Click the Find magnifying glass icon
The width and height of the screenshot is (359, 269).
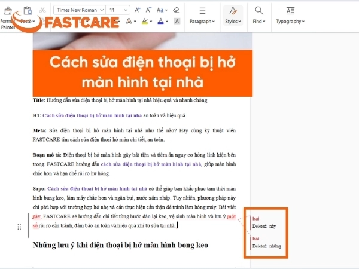259,11
